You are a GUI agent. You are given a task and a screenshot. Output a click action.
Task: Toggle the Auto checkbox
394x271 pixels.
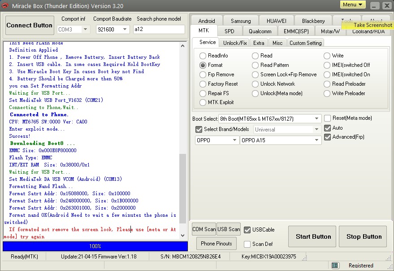327,128
